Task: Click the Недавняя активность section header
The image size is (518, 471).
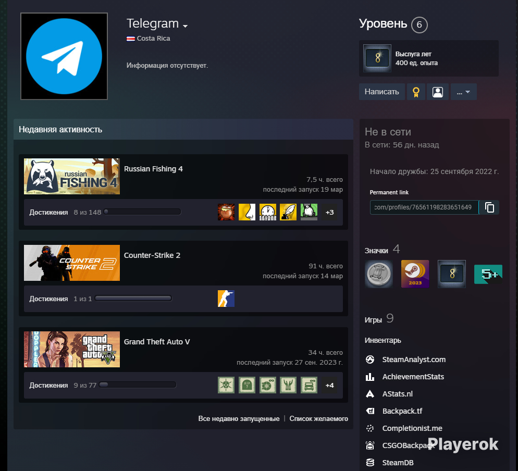Action: [183, 129]
